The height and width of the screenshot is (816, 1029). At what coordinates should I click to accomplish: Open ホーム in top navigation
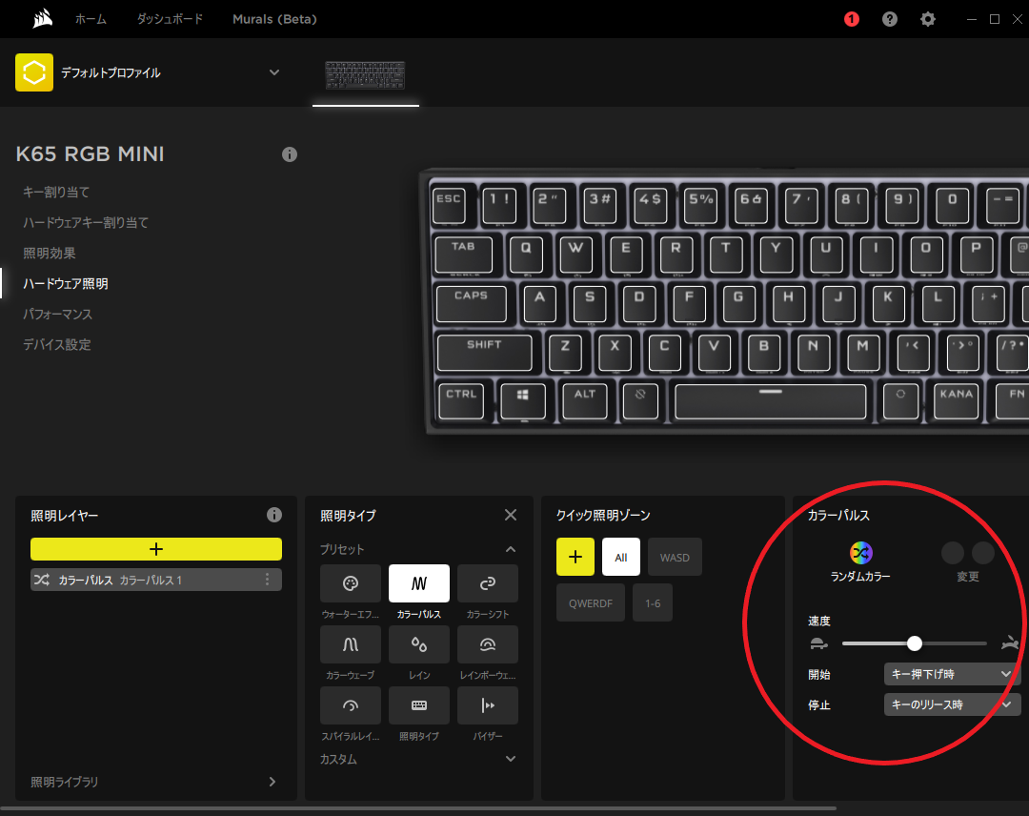pyautogui.click(x=91, y=19)
